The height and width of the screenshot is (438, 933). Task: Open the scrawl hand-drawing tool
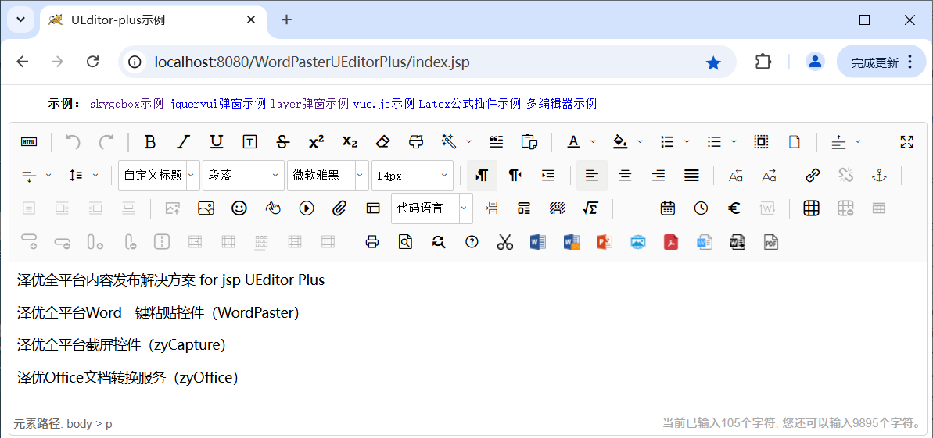click(x=272, y=208)
